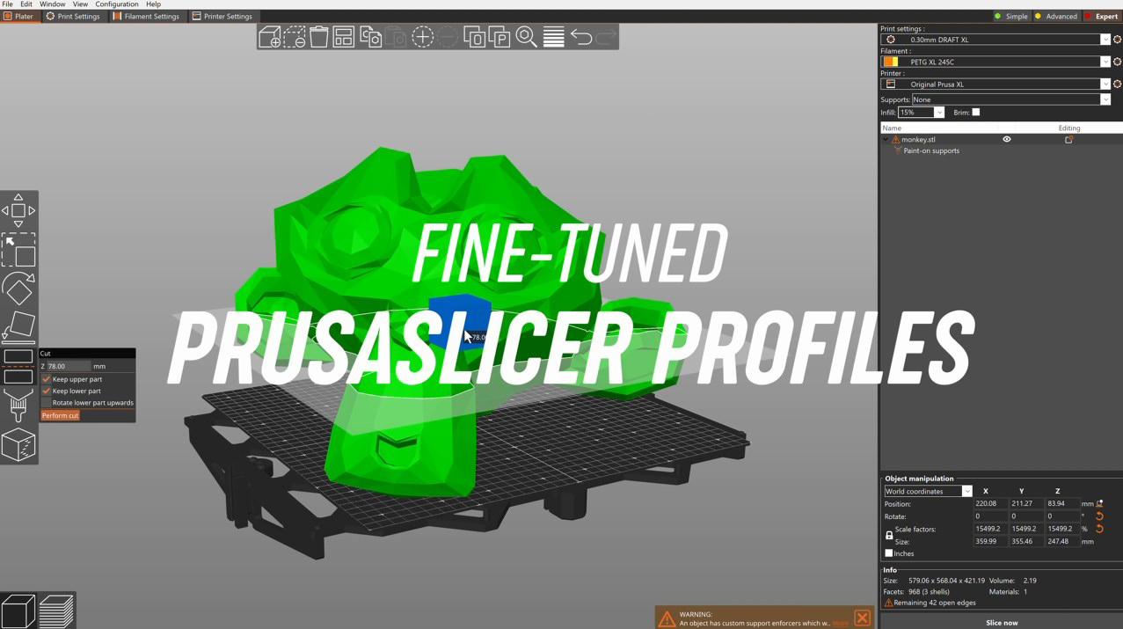Click the monkey.stl editing icon
The width and height of the screenshot is (1123, 629).
(1068, 139)
